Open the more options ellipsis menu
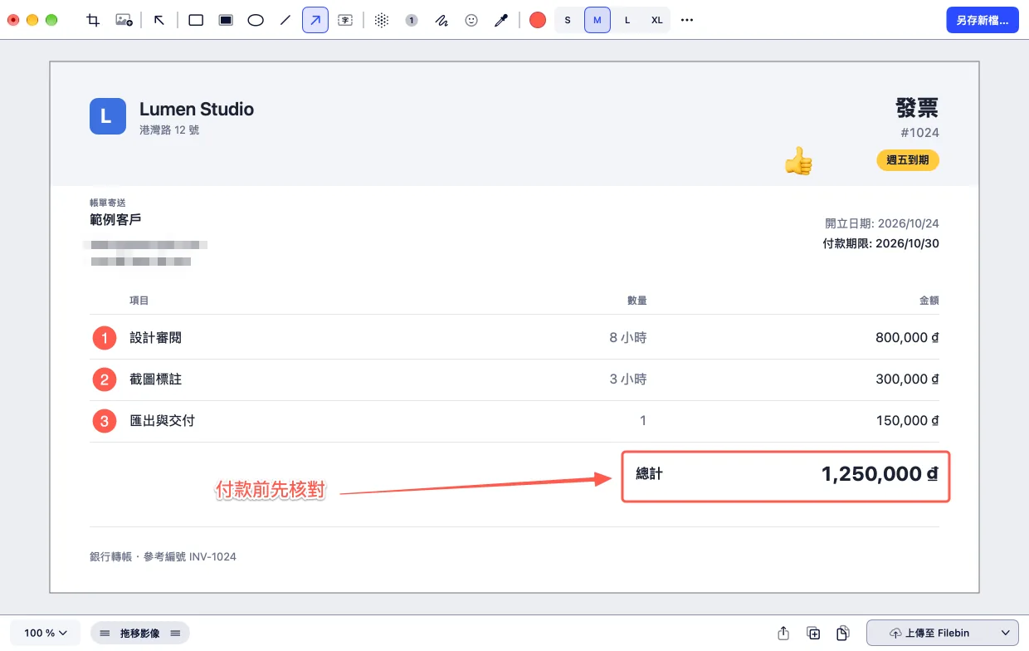1029x651 pixels. coord(687,20)
